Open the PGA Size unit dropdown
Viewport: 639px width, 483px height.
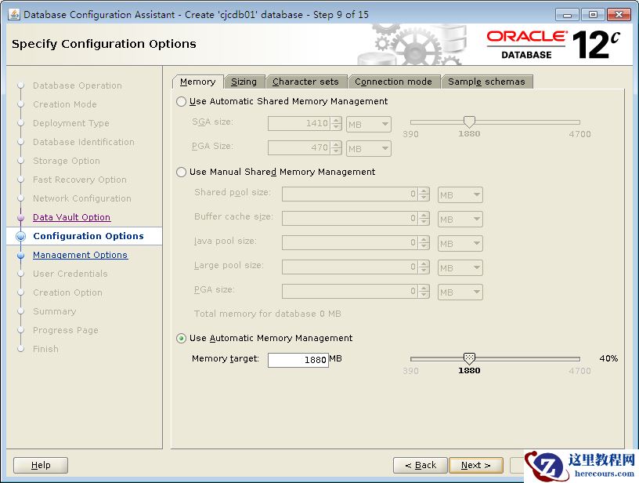pyautogui.click(x=369, y=148)
